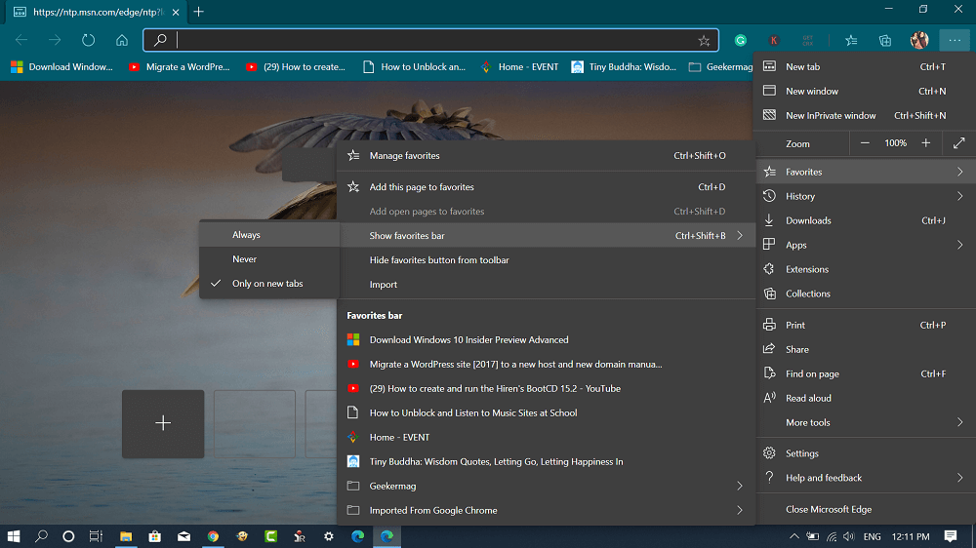
Task: Open the Favorites toolbar button
Action: 851,40
